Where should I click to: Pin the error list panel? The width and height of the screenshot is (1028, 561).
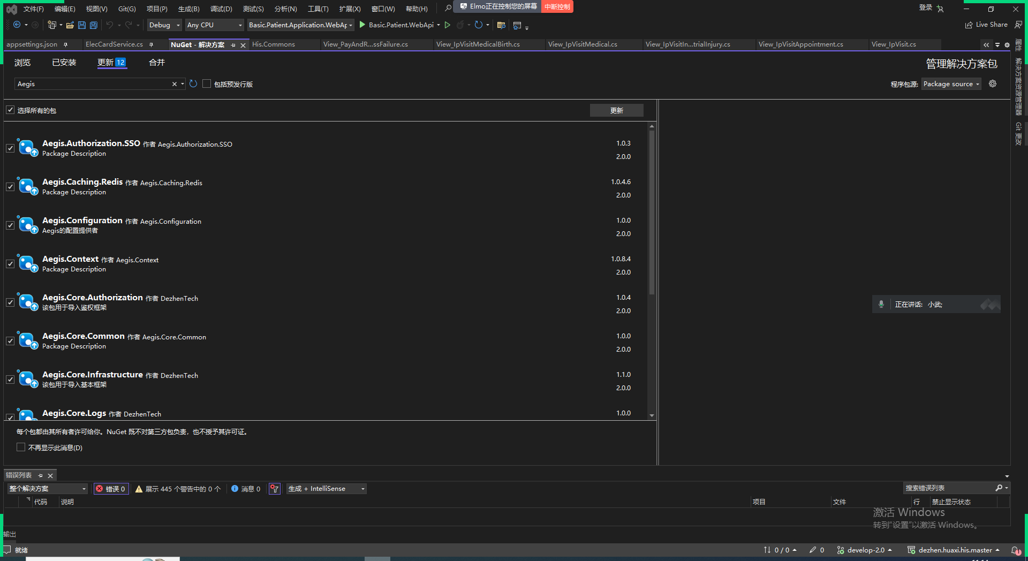click(40, 476)
